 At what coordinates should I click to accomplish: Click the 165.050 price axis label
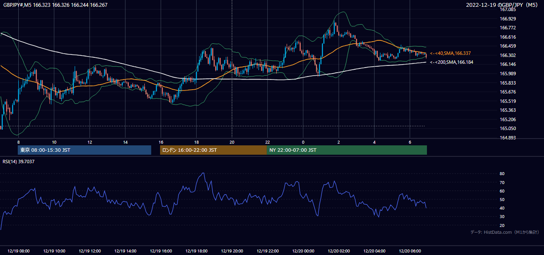[x=508, y=128]
